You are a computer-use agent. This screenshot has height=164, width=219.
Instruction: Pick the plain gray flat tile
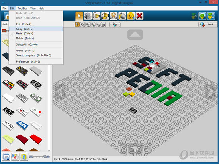point(36,71)
